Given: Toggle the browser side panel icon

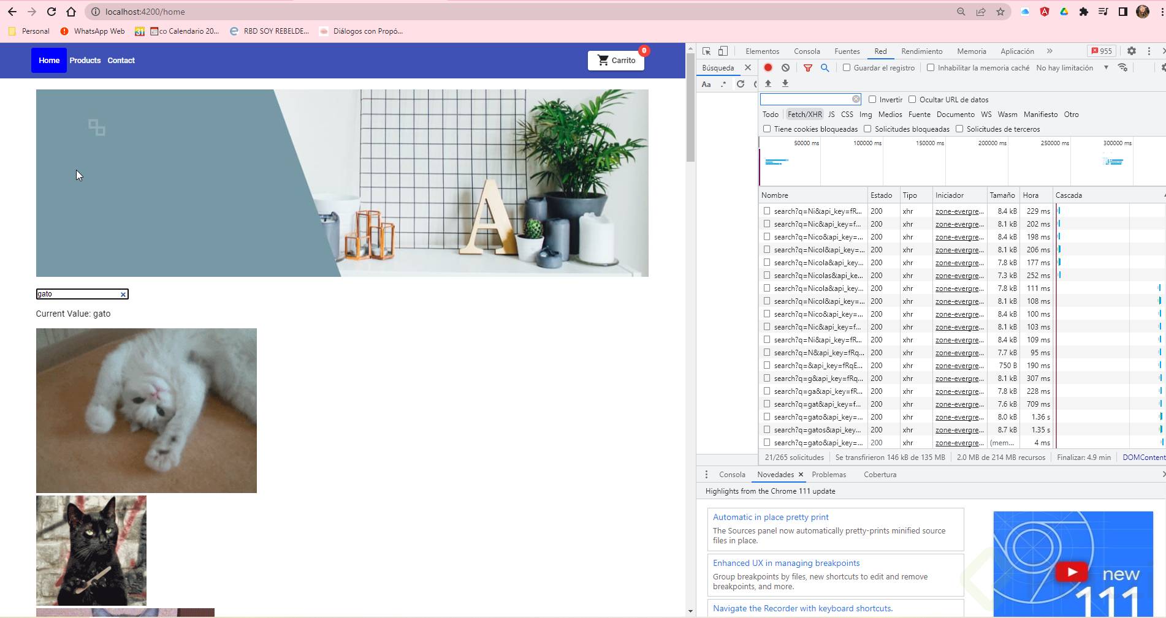Looking at the screenshot, I should 1123,12.
